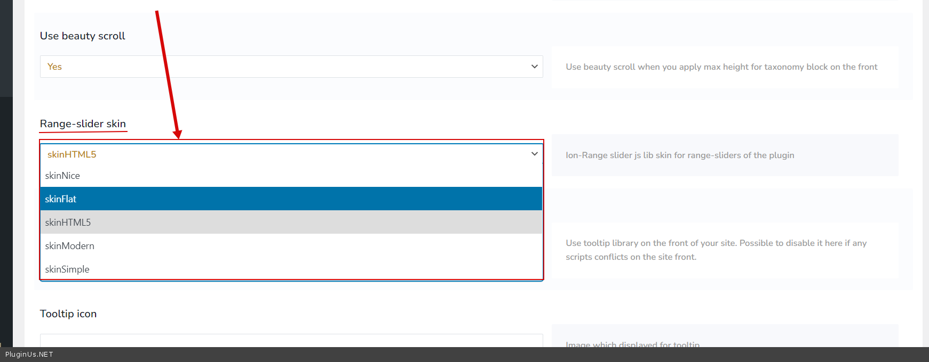Click the dark strip at the right edge
929x362 pixels.
pos(926,160)
